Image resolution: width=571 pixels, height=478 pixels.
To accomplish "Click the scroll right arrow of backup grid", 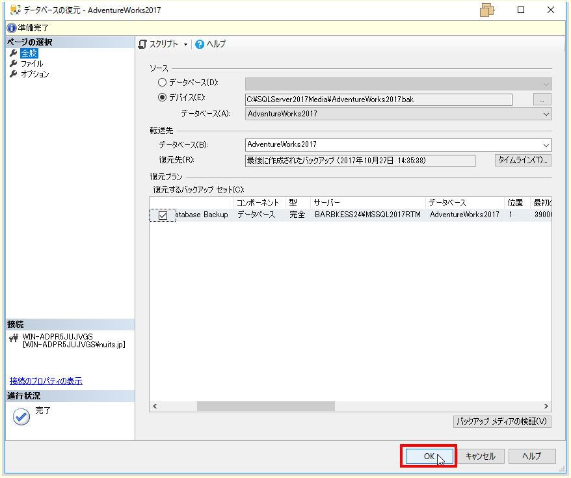I will click(546, 406).
